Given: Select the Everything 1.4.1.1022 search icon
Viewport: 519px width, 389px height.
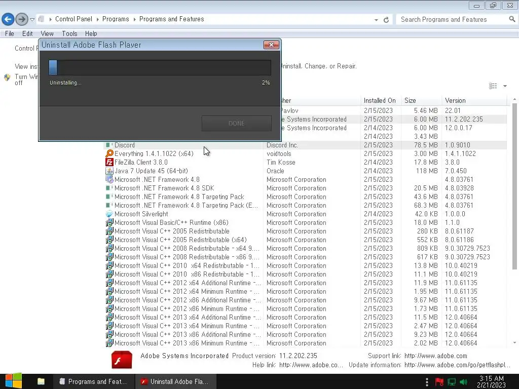Looking at the screenshot, I should point(109,153).
